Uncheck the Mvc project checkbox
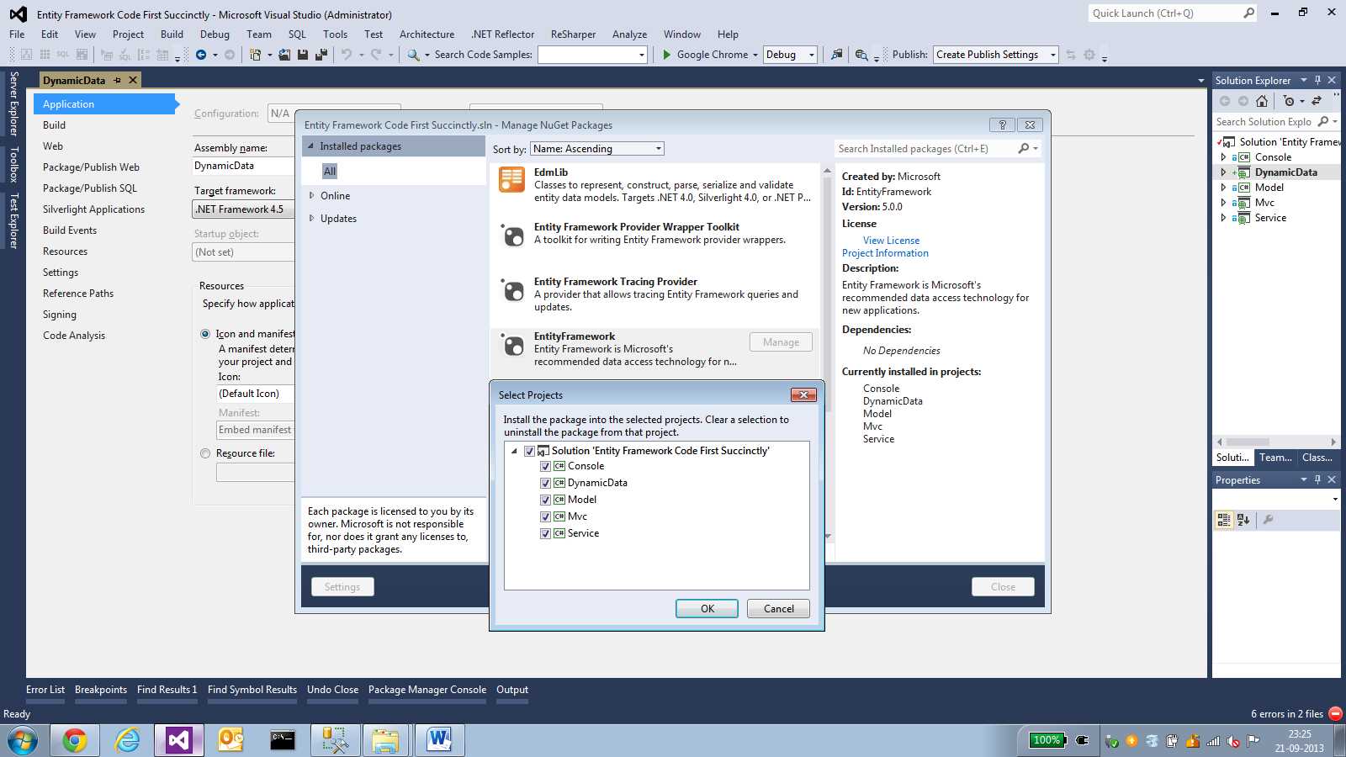 pos(545,516)
